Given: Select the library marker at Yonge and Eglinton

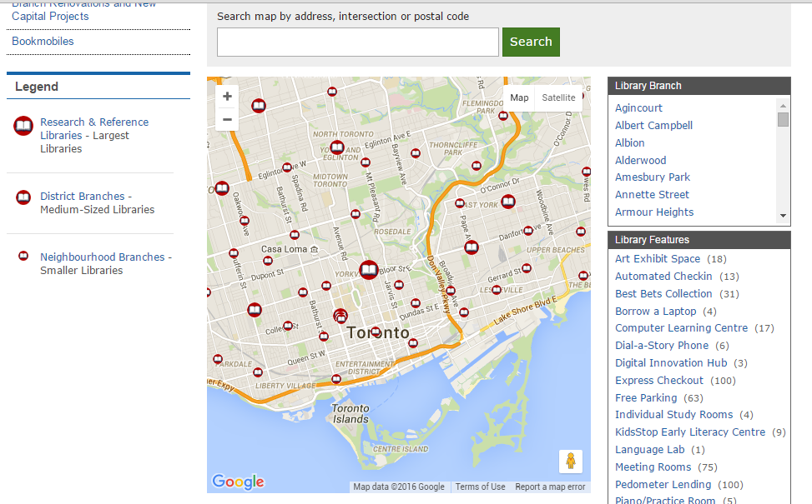Looking at the screenshot, I should pyautogui.click(x=337, y=147).
